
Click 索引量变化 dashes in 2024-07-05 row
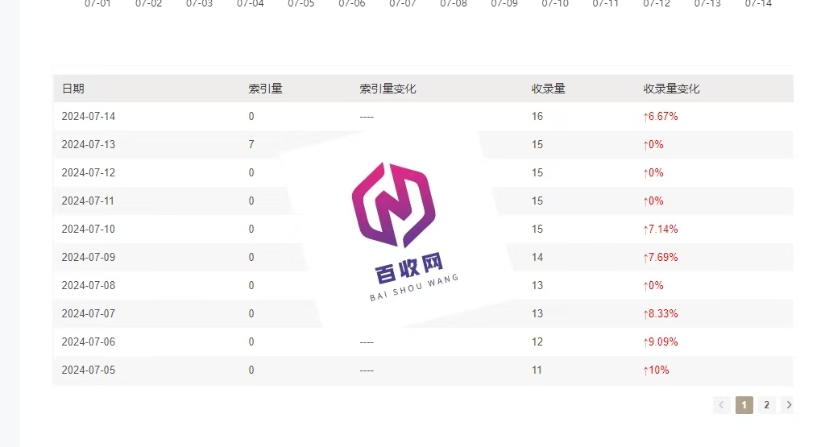coord(367,370)
